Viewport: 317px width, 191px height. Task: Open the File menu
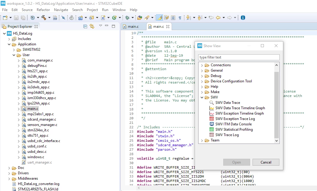pyautogui.click(x=5, y=10)
